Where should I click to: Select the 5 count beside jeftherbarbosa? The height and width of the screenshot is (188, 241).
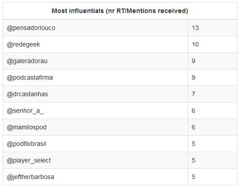point(194,177)
